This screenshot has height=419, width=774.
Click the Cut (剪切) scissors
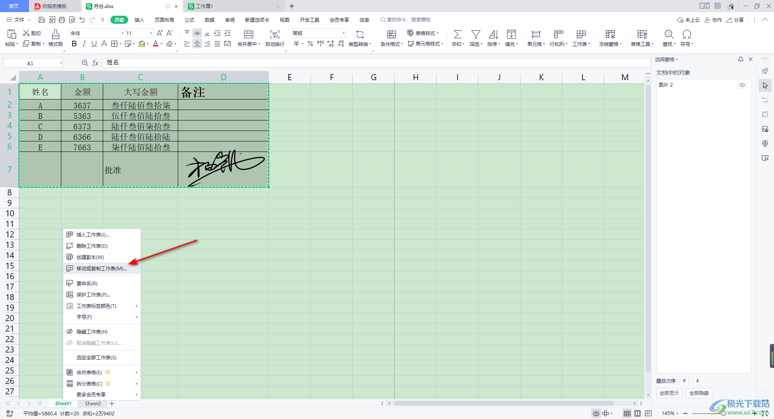(x=26, y=33)
